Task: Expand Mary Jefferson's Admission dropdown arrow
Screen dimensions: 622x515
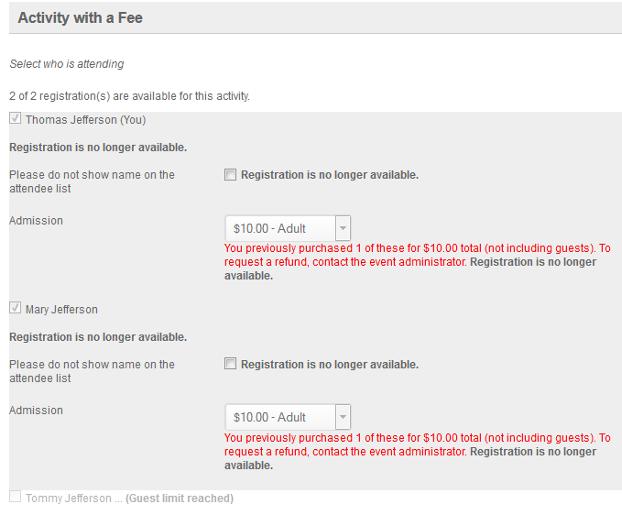Action: [x=343, y=417]
